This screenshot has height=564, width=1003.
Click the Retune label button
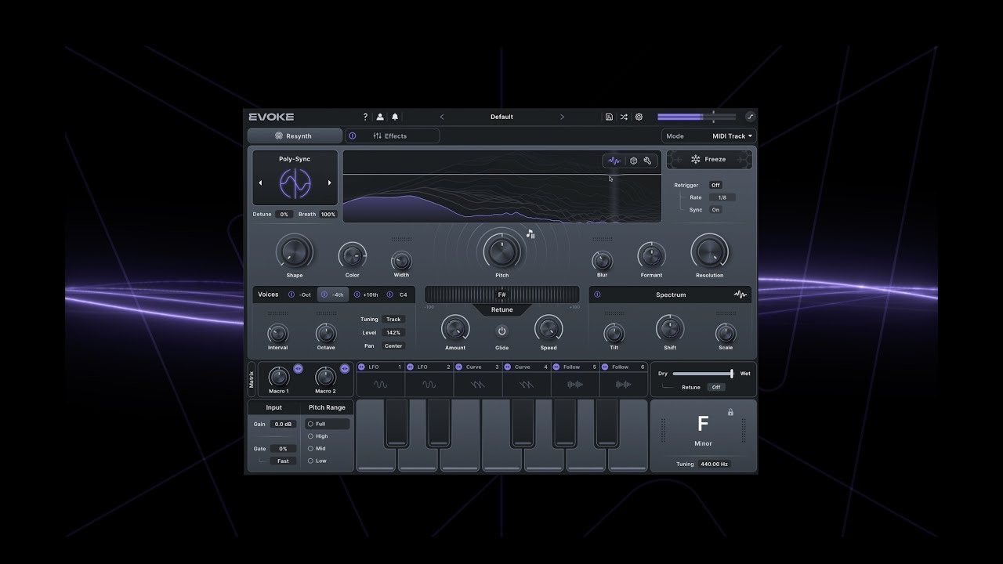[502, 309]
